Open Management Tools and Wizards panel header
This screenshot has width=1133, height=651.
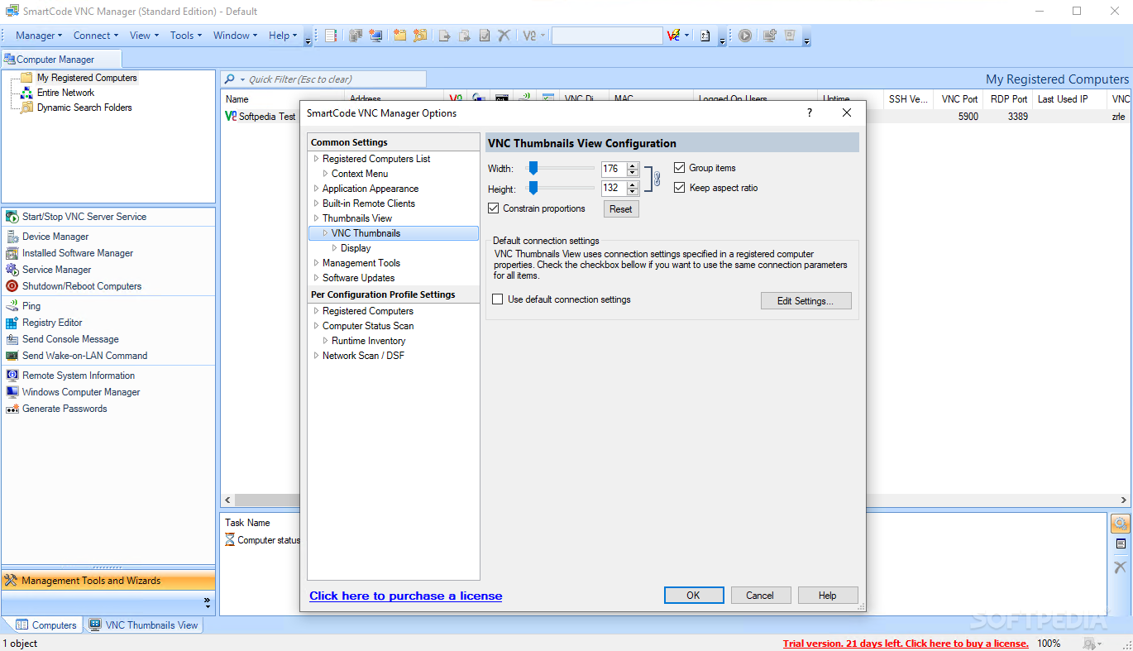coord(108,581)
